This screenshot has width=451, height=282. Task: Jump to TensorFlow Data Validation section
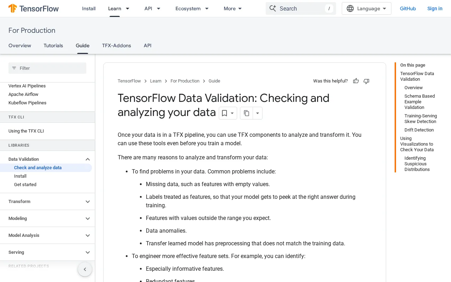coord(417,76)
